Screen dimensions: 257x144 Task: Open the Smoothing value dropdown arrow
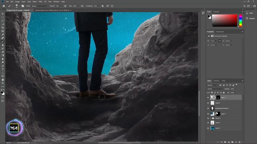click(99, 6)
